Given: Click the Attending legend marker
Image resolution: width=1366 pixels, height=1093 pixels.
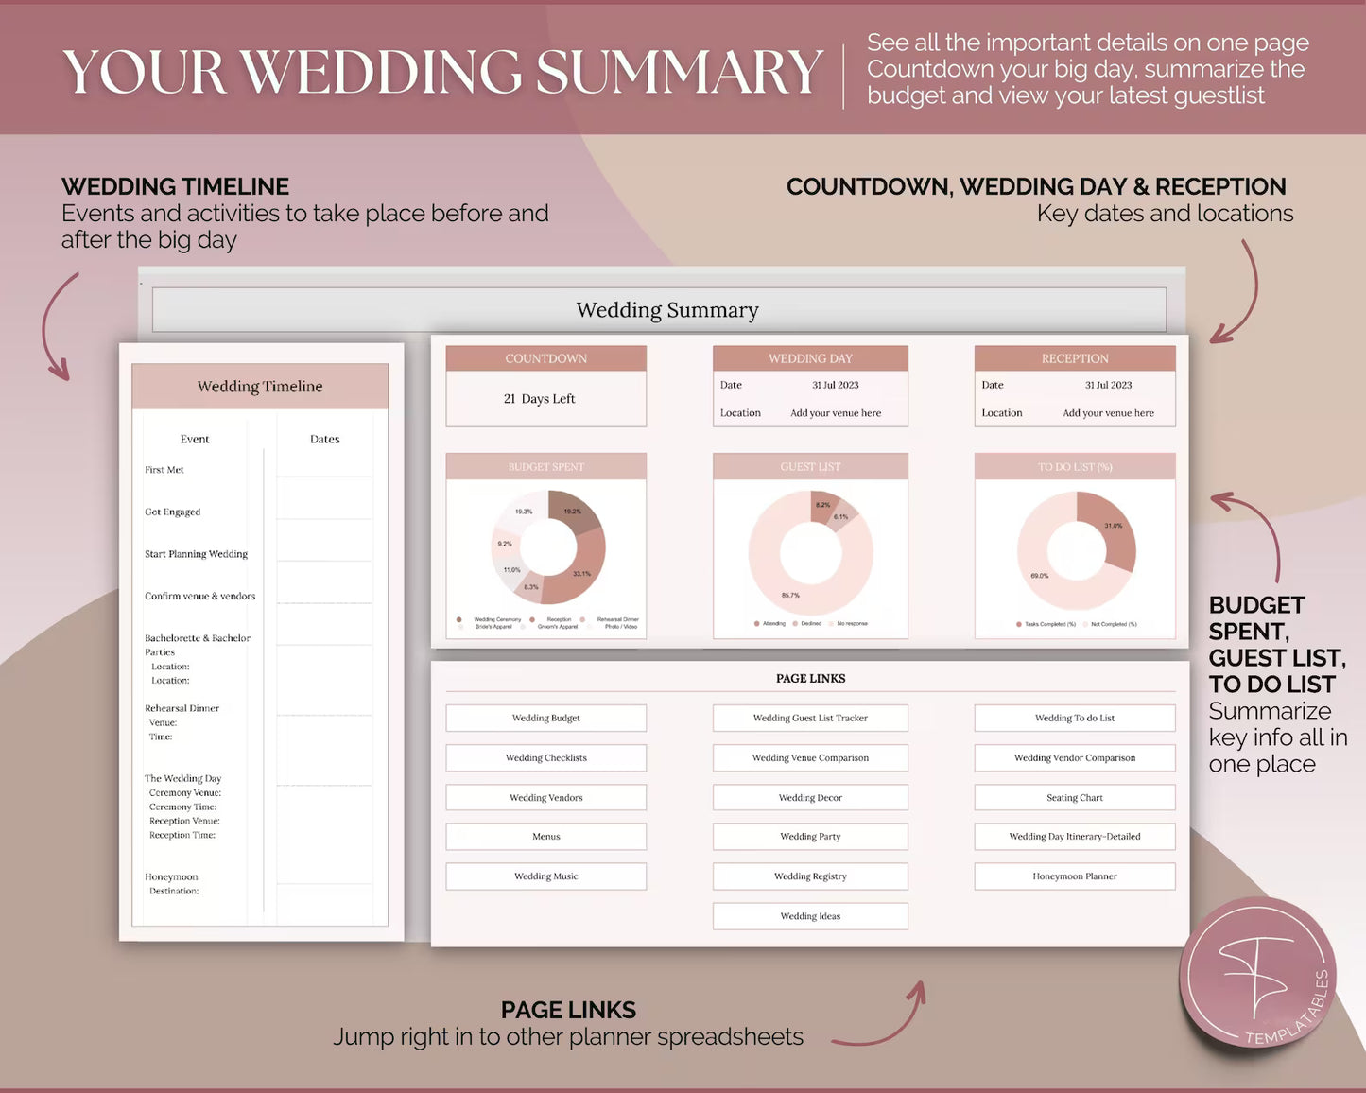Looking at the screenshot, I should (756, 624).
